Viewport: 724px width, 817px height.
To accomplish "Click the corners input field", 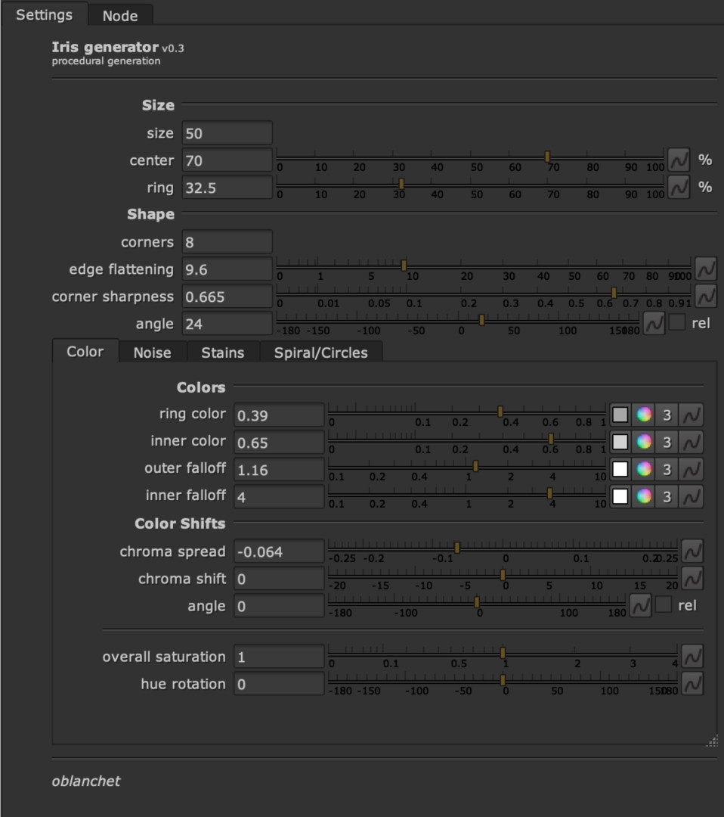I will (227, 242).
